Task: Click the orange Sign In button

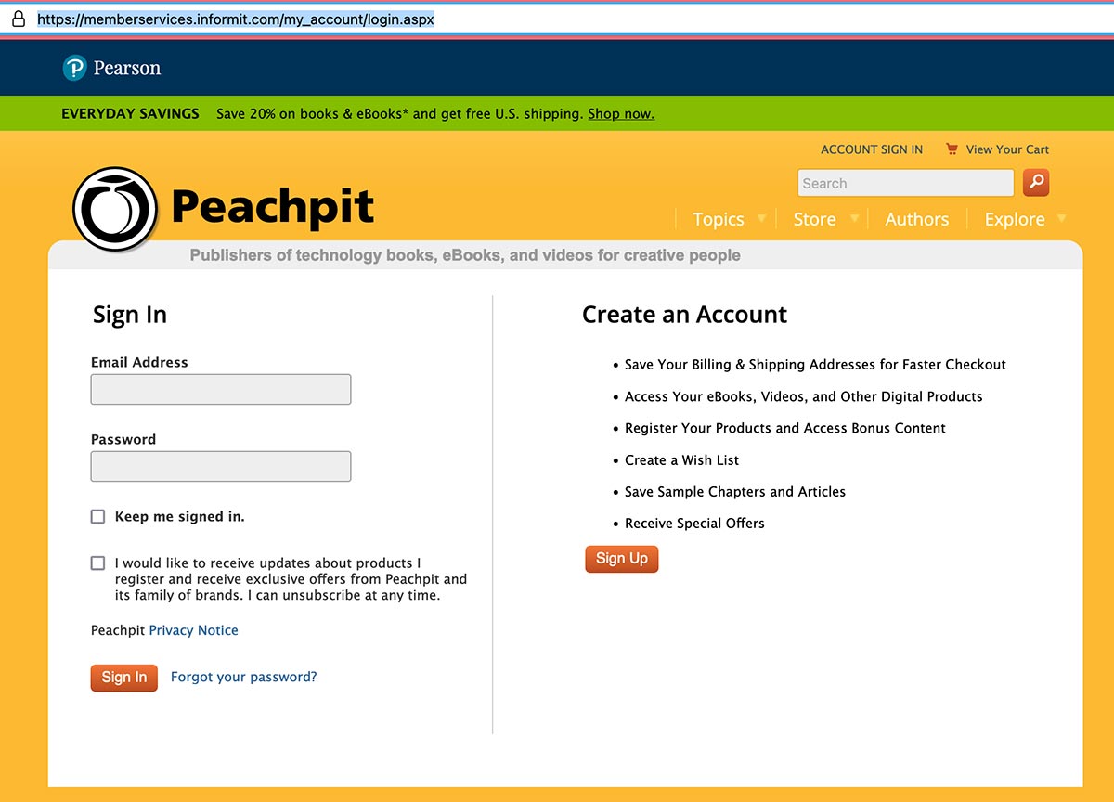Action: [124, 678]
